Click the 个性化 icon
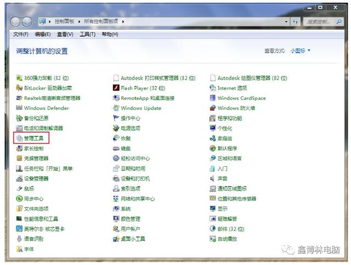 tap(213, 128)
